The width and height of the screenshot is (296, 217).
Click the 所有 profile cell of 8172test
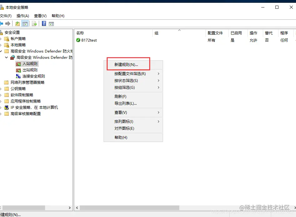tap(212, 40)
